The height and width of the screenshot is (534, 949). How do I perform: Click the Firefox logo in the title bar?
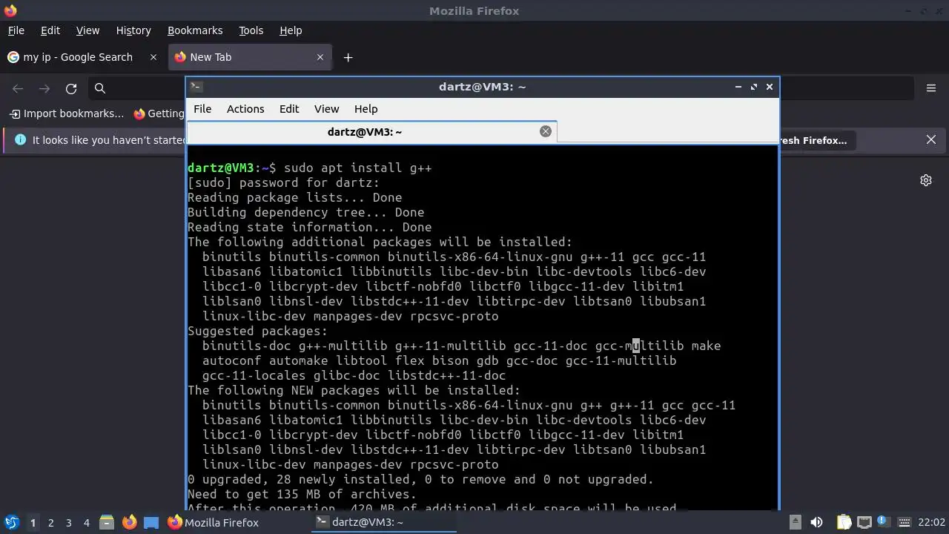[x=10, y=10]
